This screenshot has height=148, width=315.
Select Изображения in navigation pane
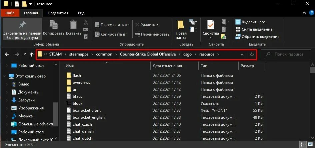click(31, 108)
